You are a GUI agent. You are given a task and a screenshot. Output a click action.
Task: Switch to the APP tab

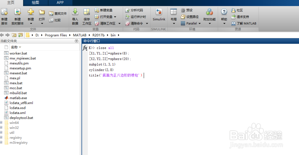tap(60, 3)
